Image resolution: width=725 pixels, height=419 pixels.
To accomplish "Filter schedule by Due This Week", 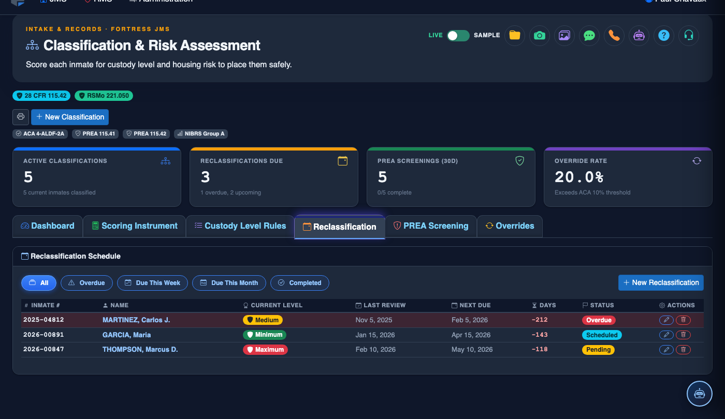I will coord(153,283).
